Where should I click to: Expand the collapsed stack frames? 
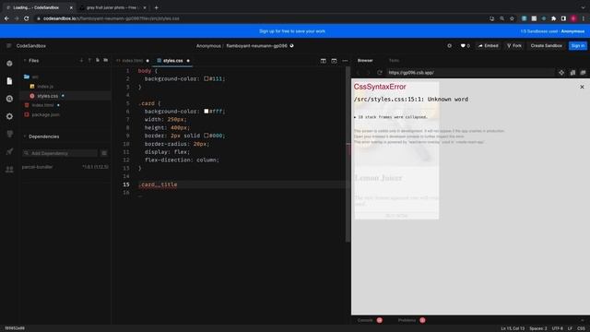pyautogui.click(x=390, y=117)
